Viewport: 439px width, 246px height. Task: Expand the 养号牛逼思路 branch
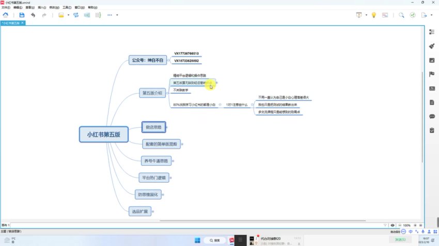(173, 161)
